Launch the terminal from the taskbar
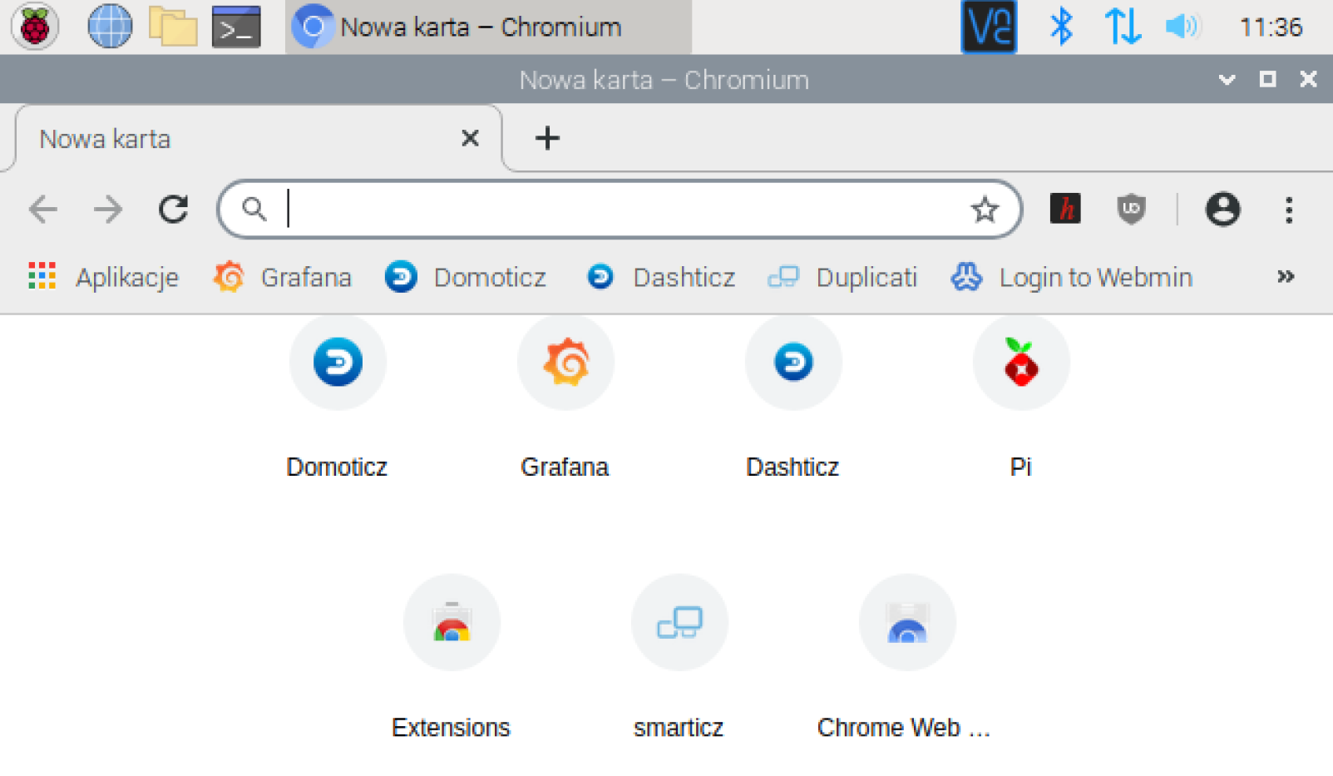The image size is (1333, 776). 236,27
